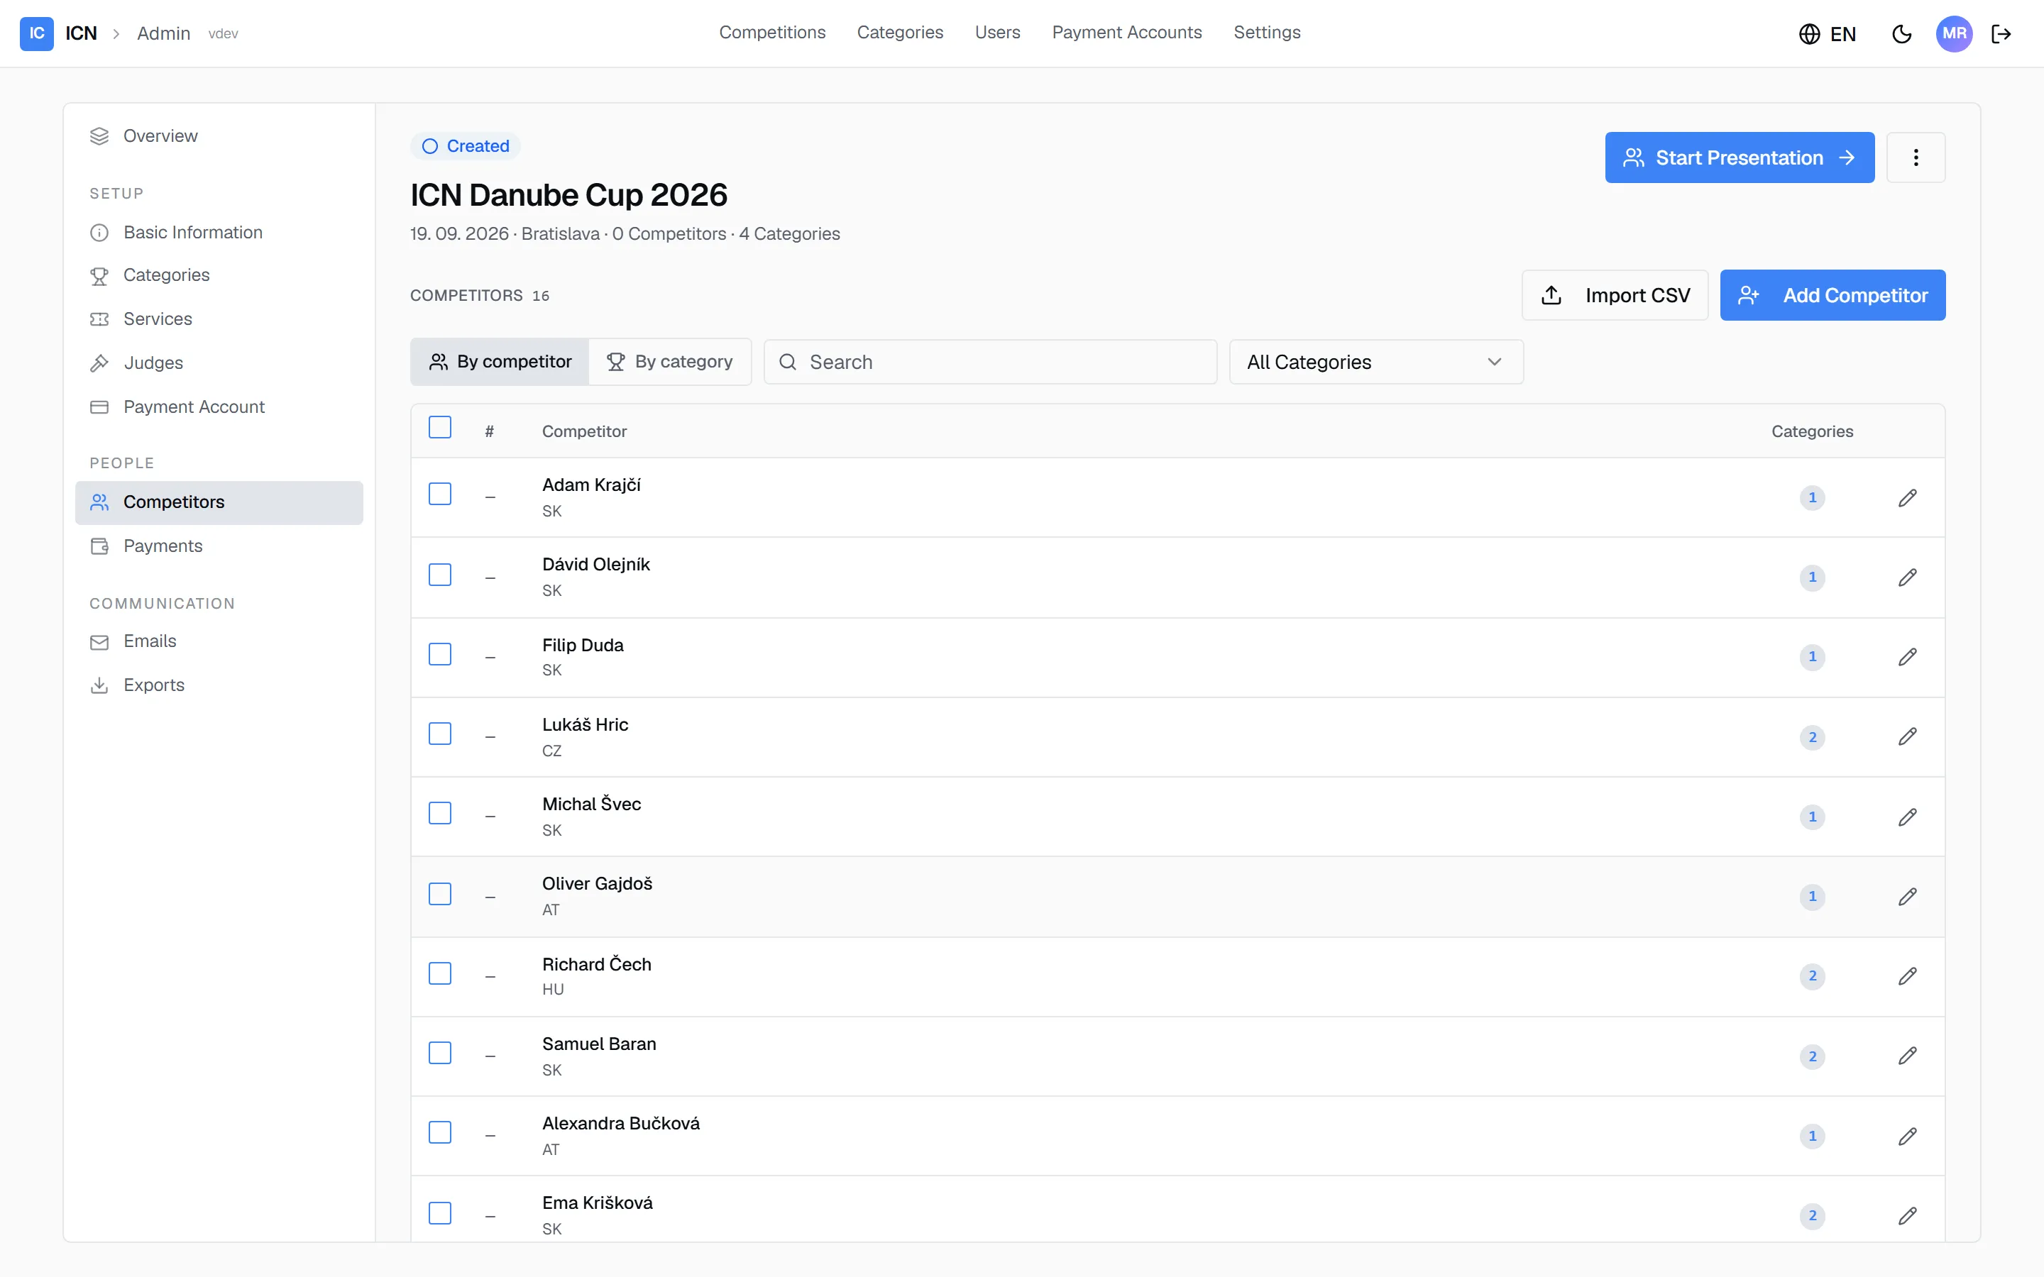2044x1277 pixels.
Task: Click pencil icon for Lukáš Hric
Action: (1907, 736)
